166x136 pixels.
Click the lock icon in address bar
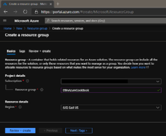(x=36, y=12)
